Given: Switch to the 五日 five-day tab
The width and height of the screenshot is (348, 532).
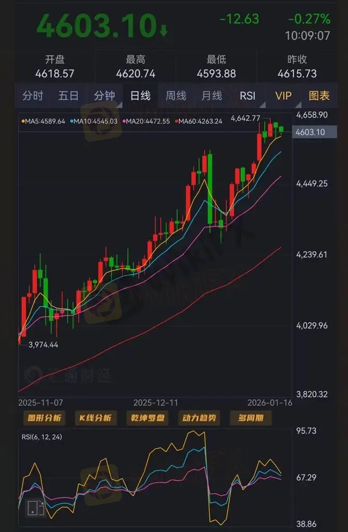Looking at the screenshot, I should point(68,96).
